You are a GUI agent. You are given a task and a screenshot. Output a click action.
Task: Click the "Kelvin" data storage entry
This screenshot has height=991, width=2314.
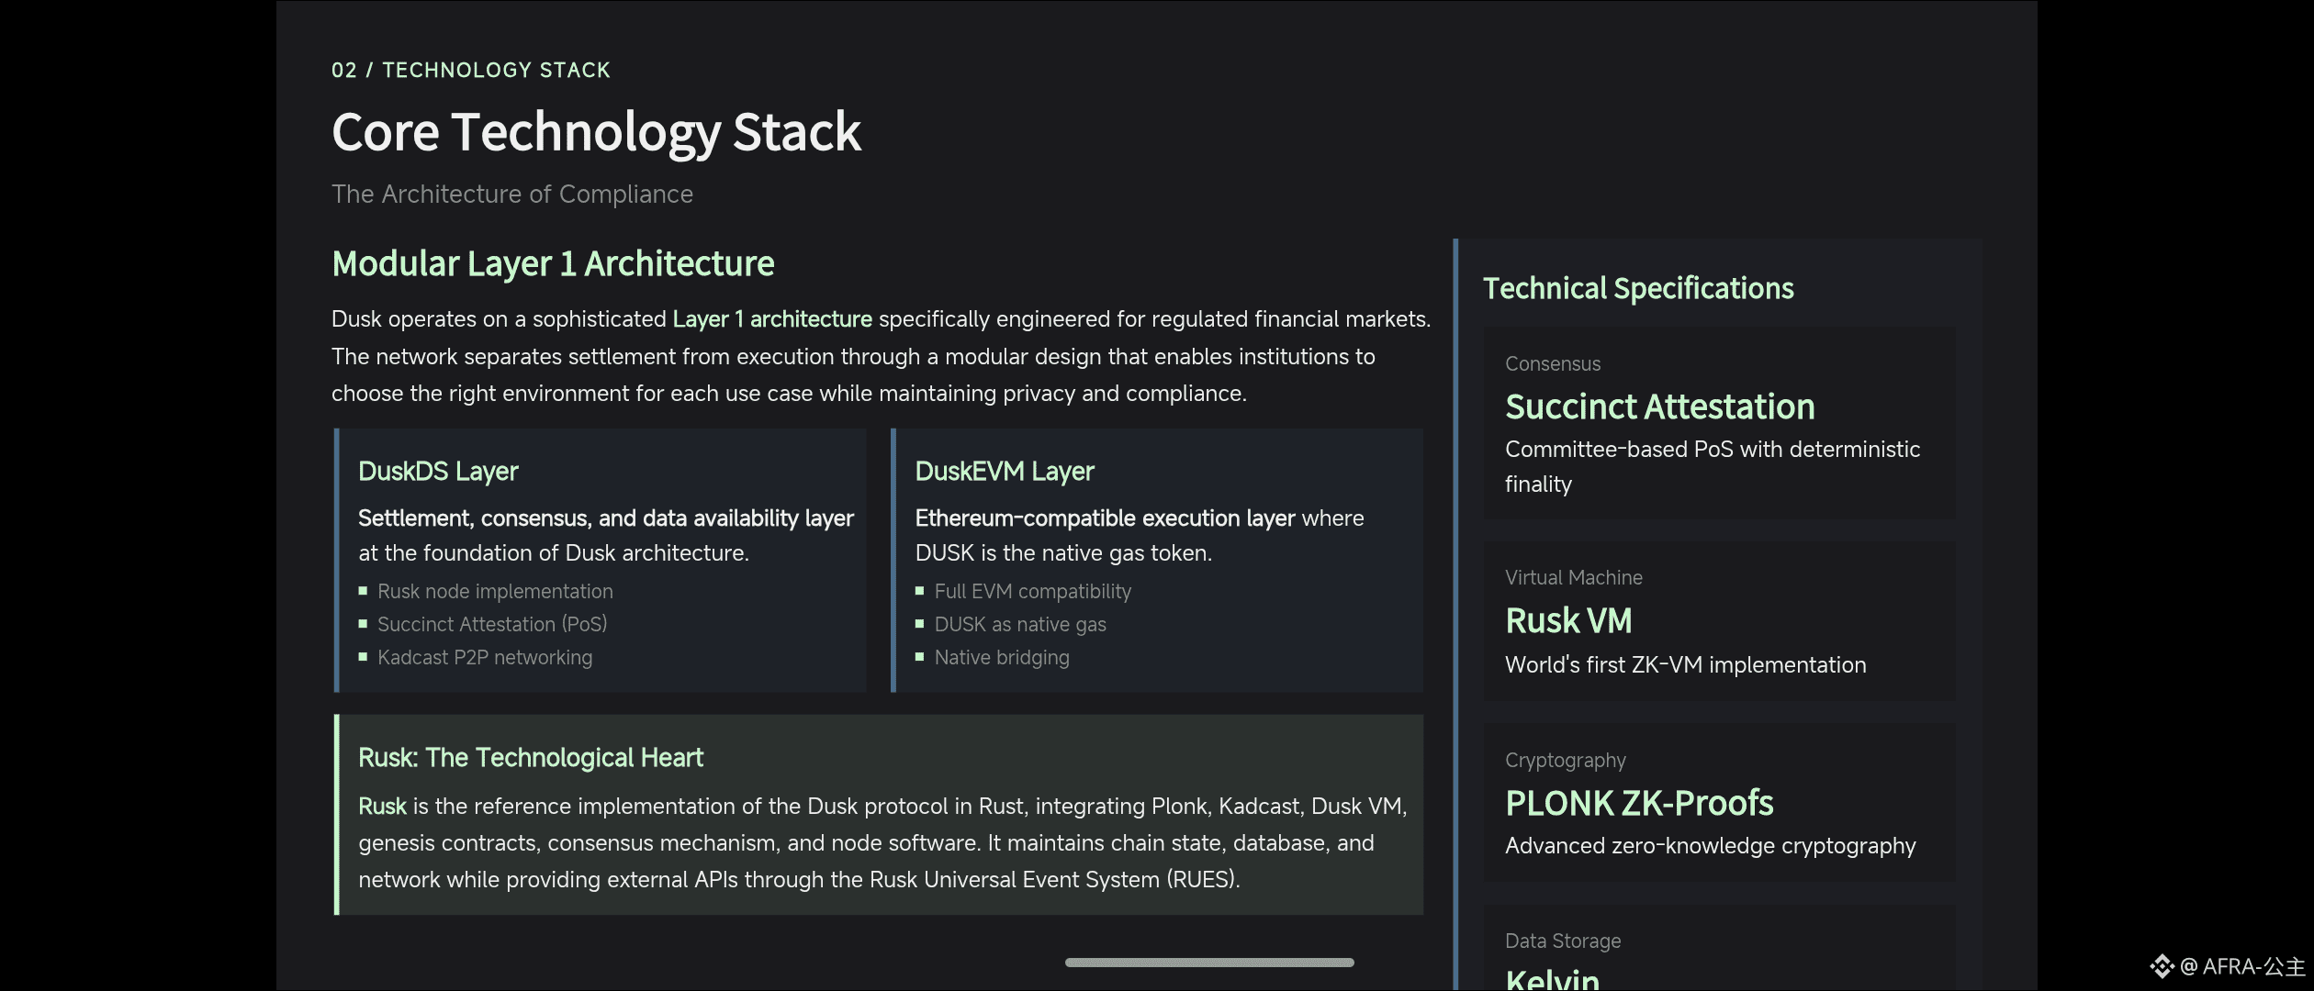click(1552, 978)
